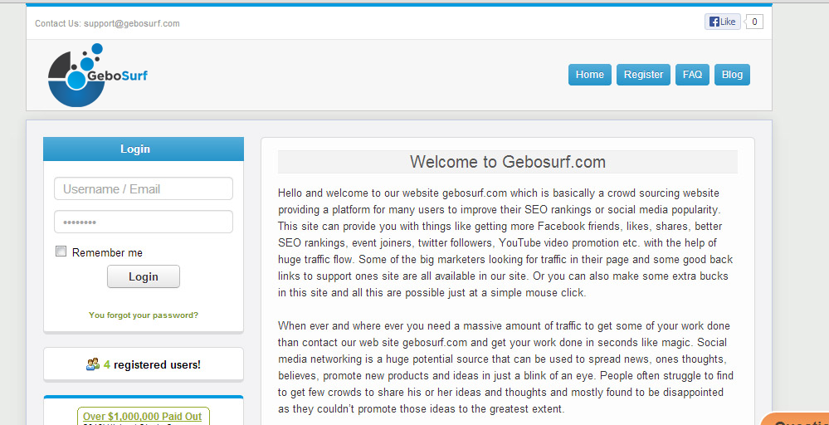Enable the Remember me checkbox

click(x=61, y=252)
